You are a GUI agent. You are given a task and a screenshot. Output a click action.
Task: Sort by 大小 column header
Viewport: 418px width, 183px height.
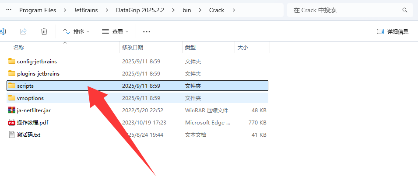[x=242, y=47]
